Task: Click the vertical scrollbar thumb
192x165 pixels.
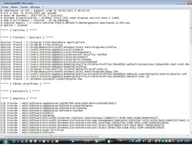Action: tap(191, 28)
